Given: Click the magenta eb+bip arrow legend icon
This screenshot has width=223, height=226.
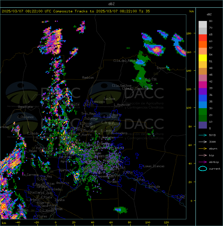Looking at the screenshot, I should [203, 162].
